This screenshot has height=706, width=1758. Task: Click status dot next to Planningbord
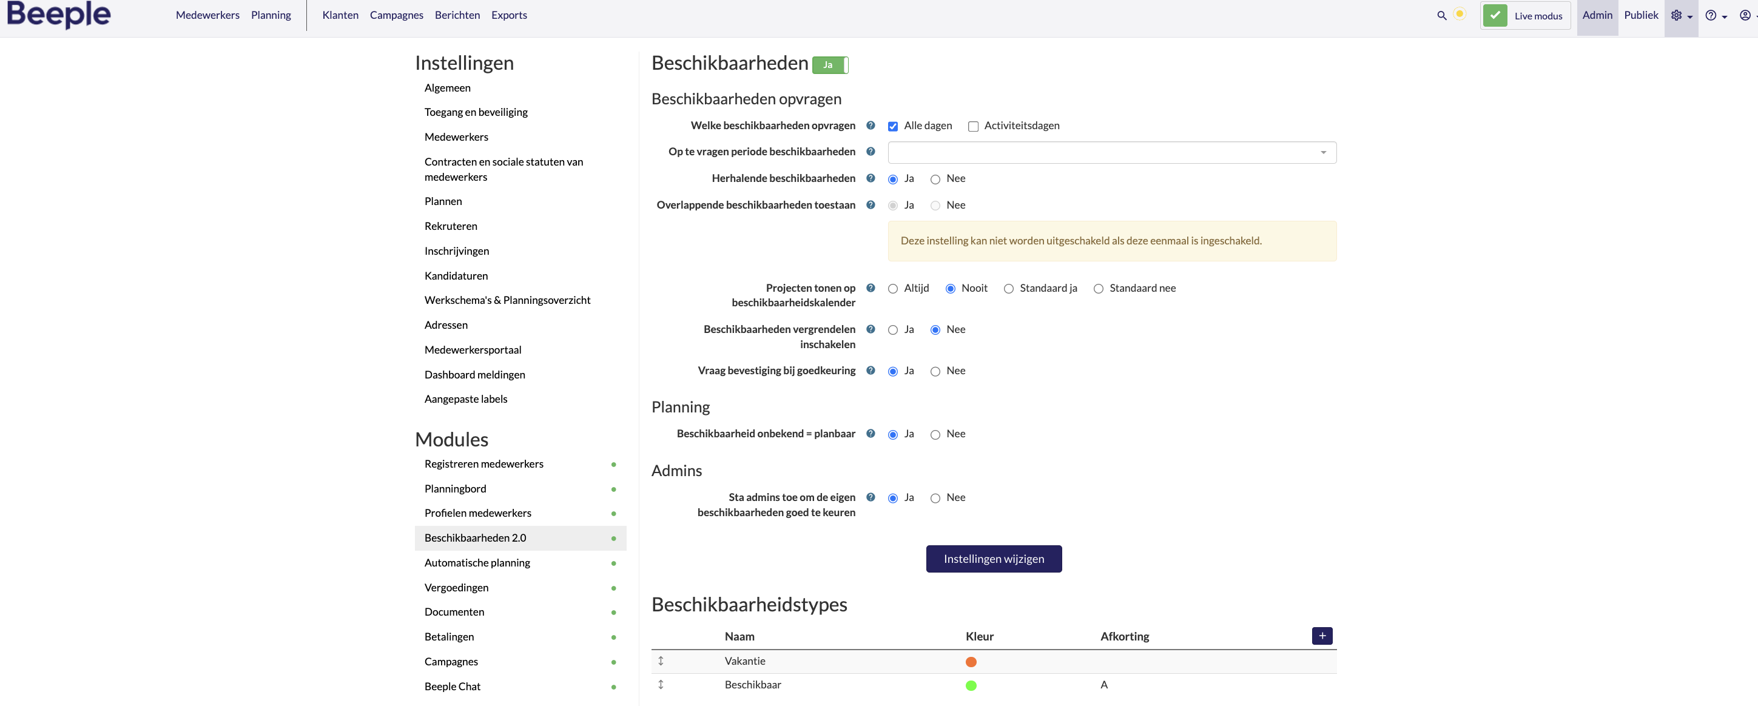(613, 489)
